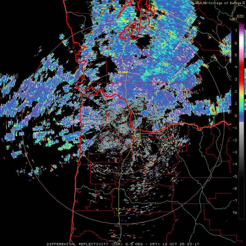Click the 3 value on the color scale
The image size is (246, 246).
(236, 79)
